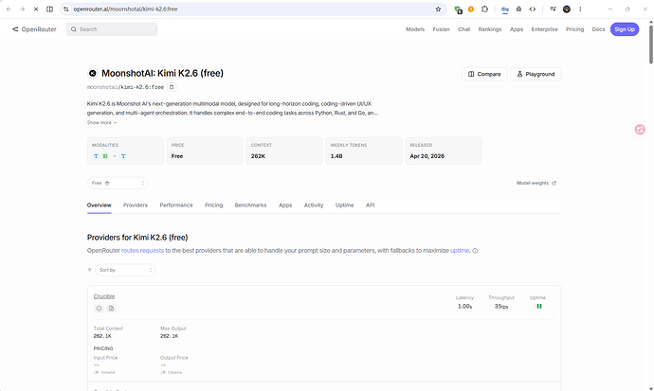Screen dimensions: 654x391
Task: Click the green image modality icon
Action: click(105, 156)
